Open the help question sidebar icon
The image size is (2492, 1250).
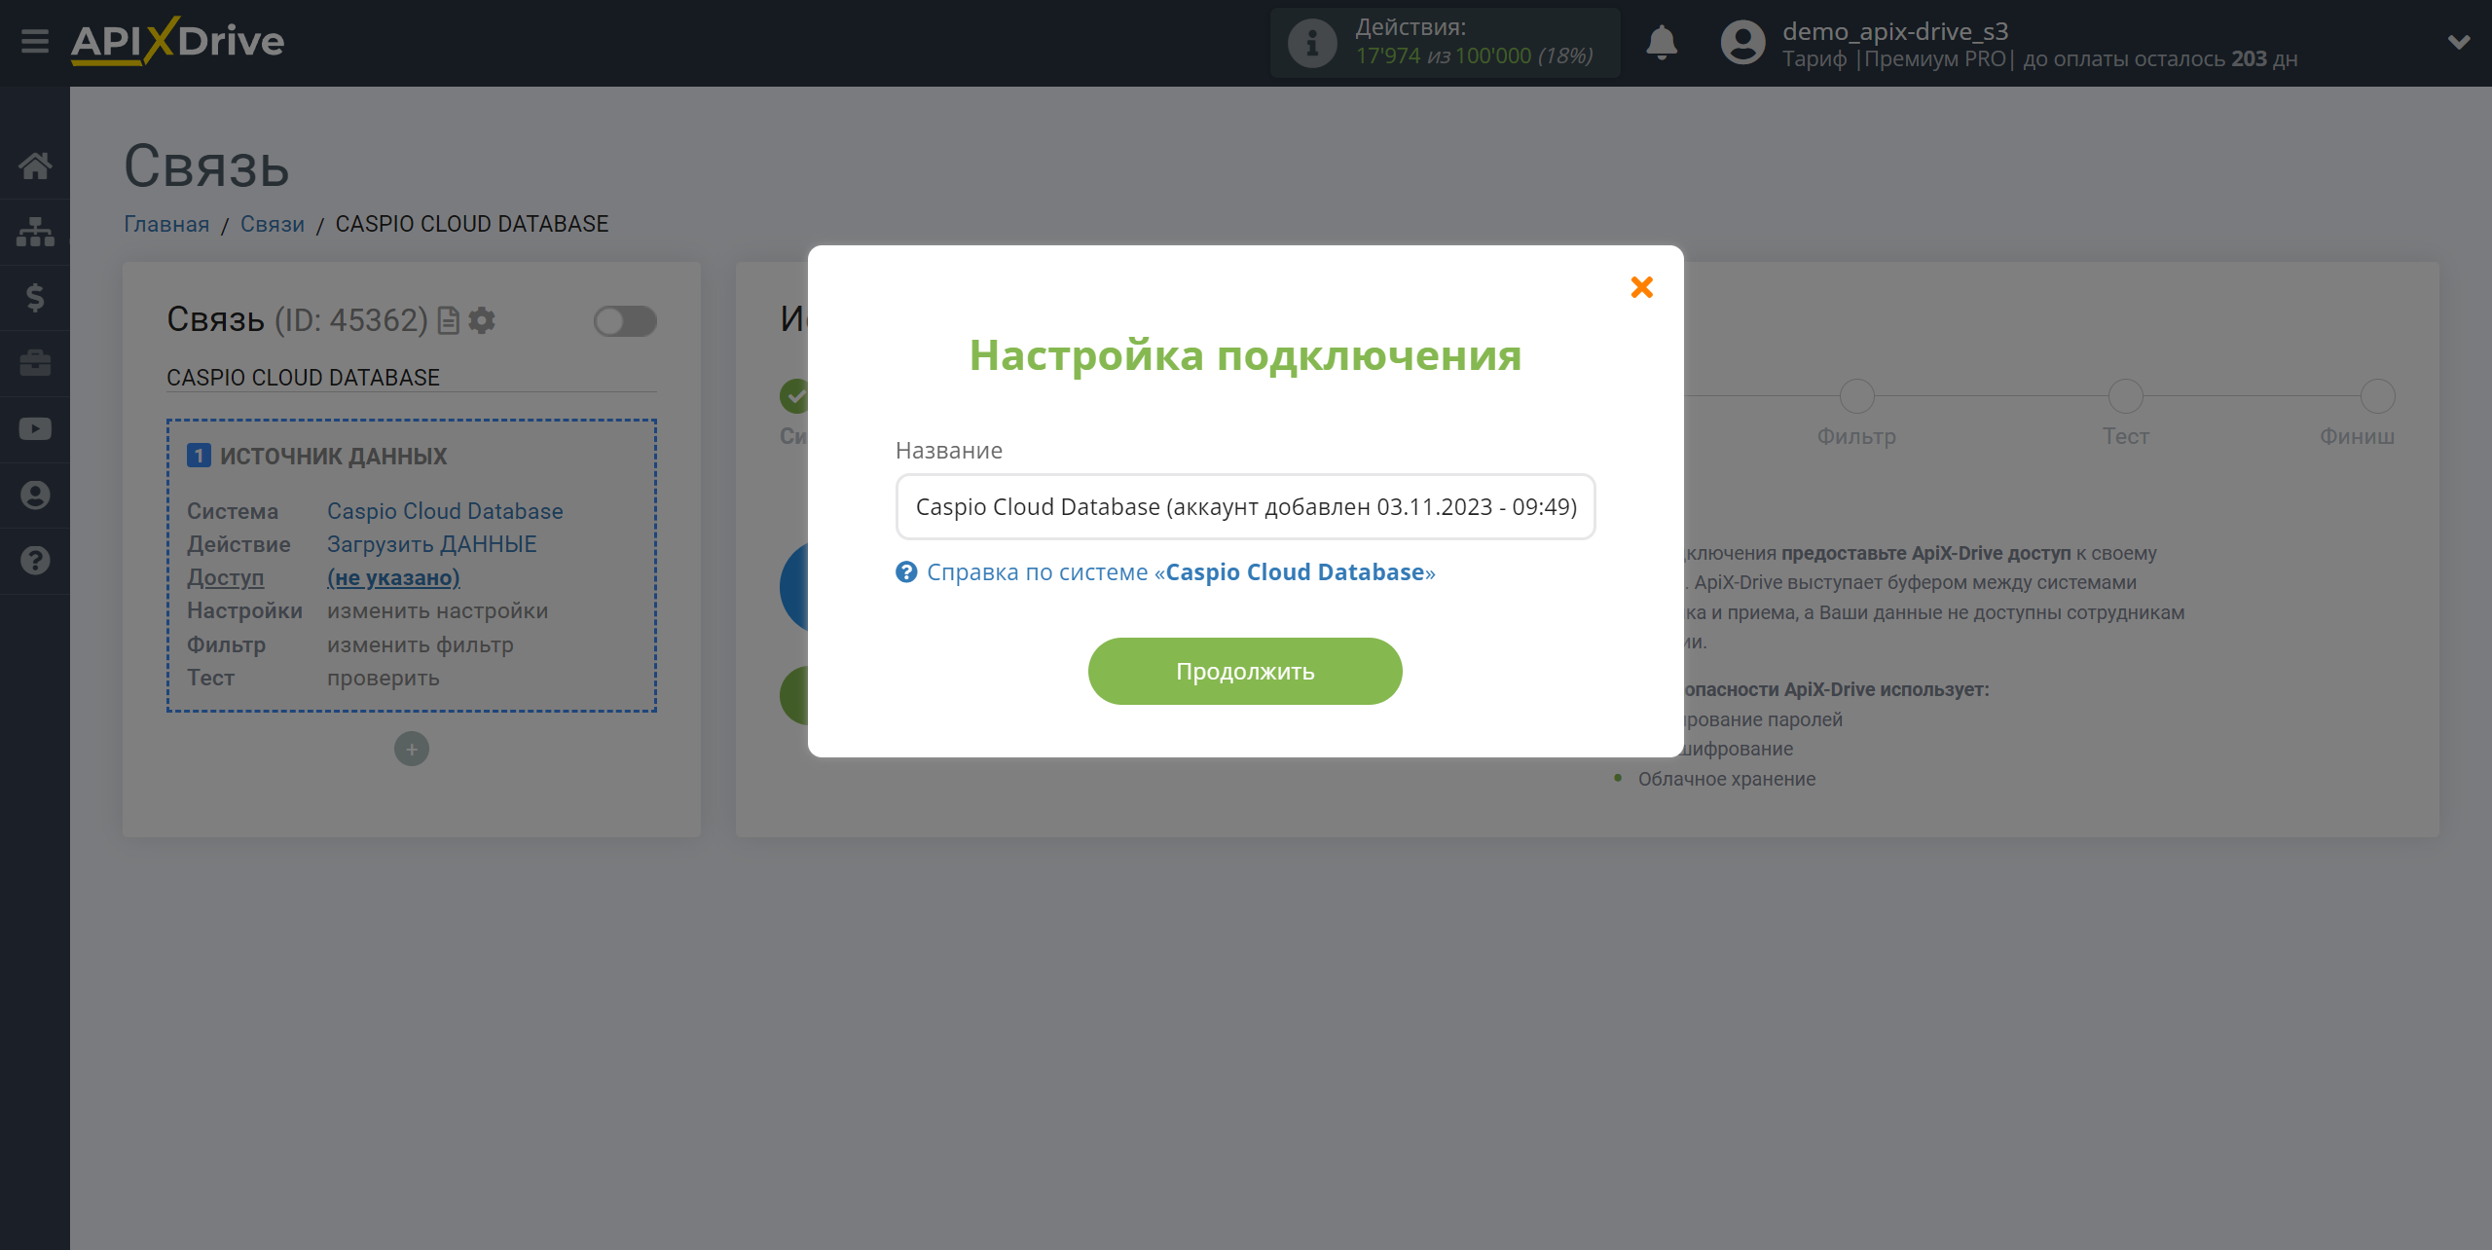(x=35, y=561)
